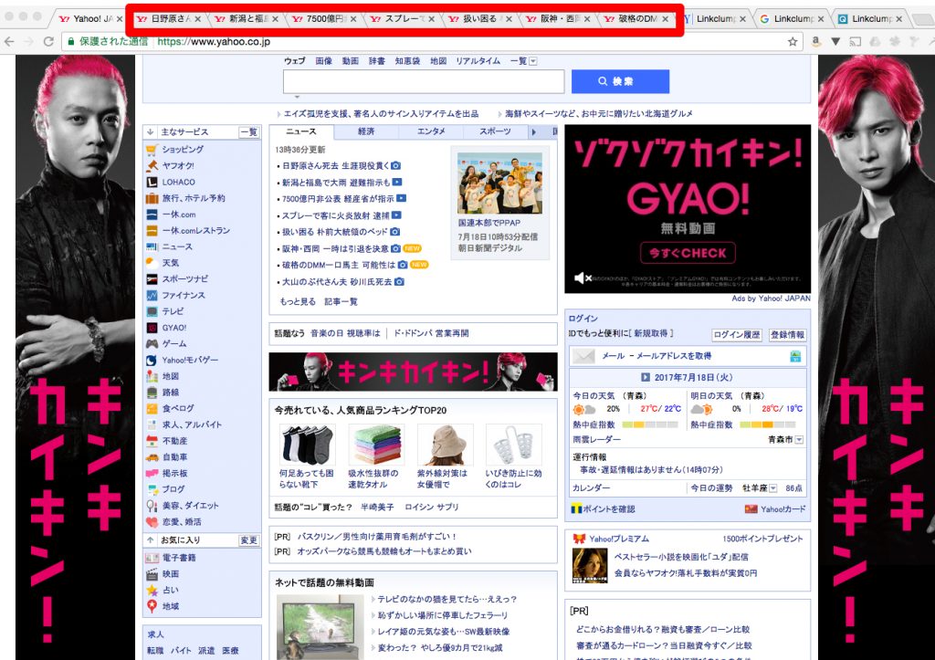Bookmark this page with the star icon
935x660 pixels.
click(x=793, y=41)
